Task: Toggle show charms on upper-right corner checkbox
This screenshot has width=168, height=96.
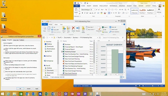Action: tap(4, 46)
